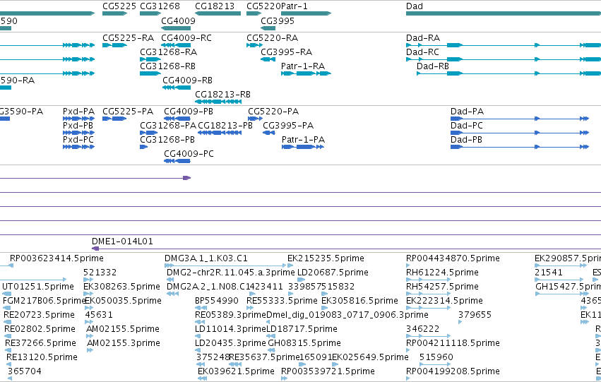Select protein label CG3995-PA
Image resolution: width=601 pixels, height=382 pixels.
[x=288, y=126]
